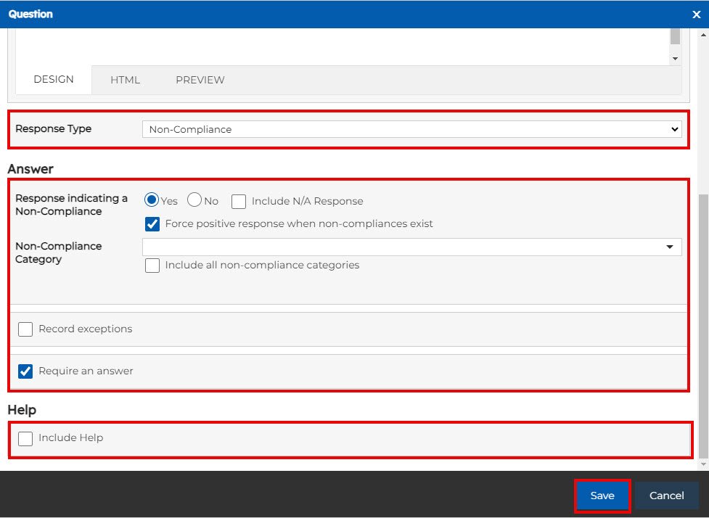Enable the Record exceptions checkbox

(x=25, y=329)
